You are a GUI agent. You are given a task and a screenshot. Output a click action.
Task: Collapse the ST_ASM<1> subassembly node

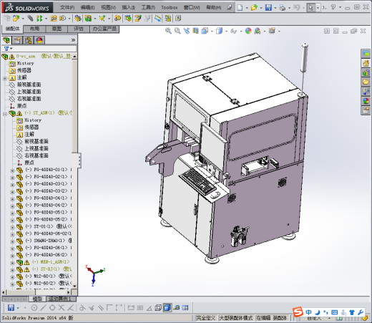click(5, 114)
